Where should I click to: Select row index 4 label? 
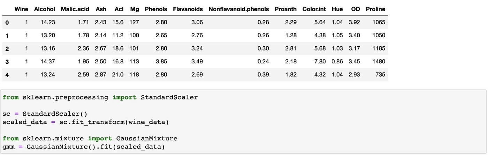click(7, 75)
